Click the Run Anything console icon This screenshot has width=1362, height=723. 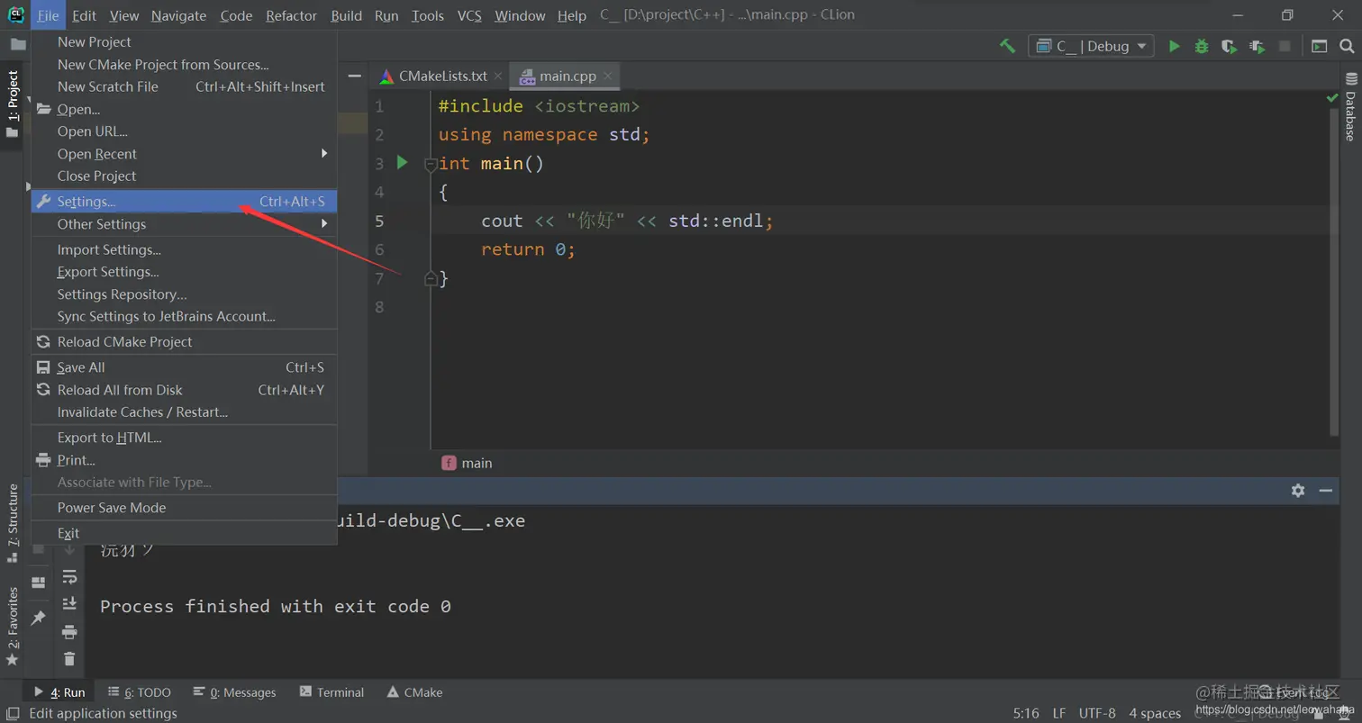[x=1320, y=46]
